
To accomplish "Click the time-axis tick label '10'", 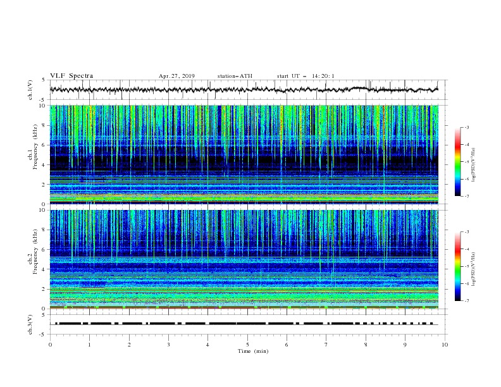I will 445,345.
